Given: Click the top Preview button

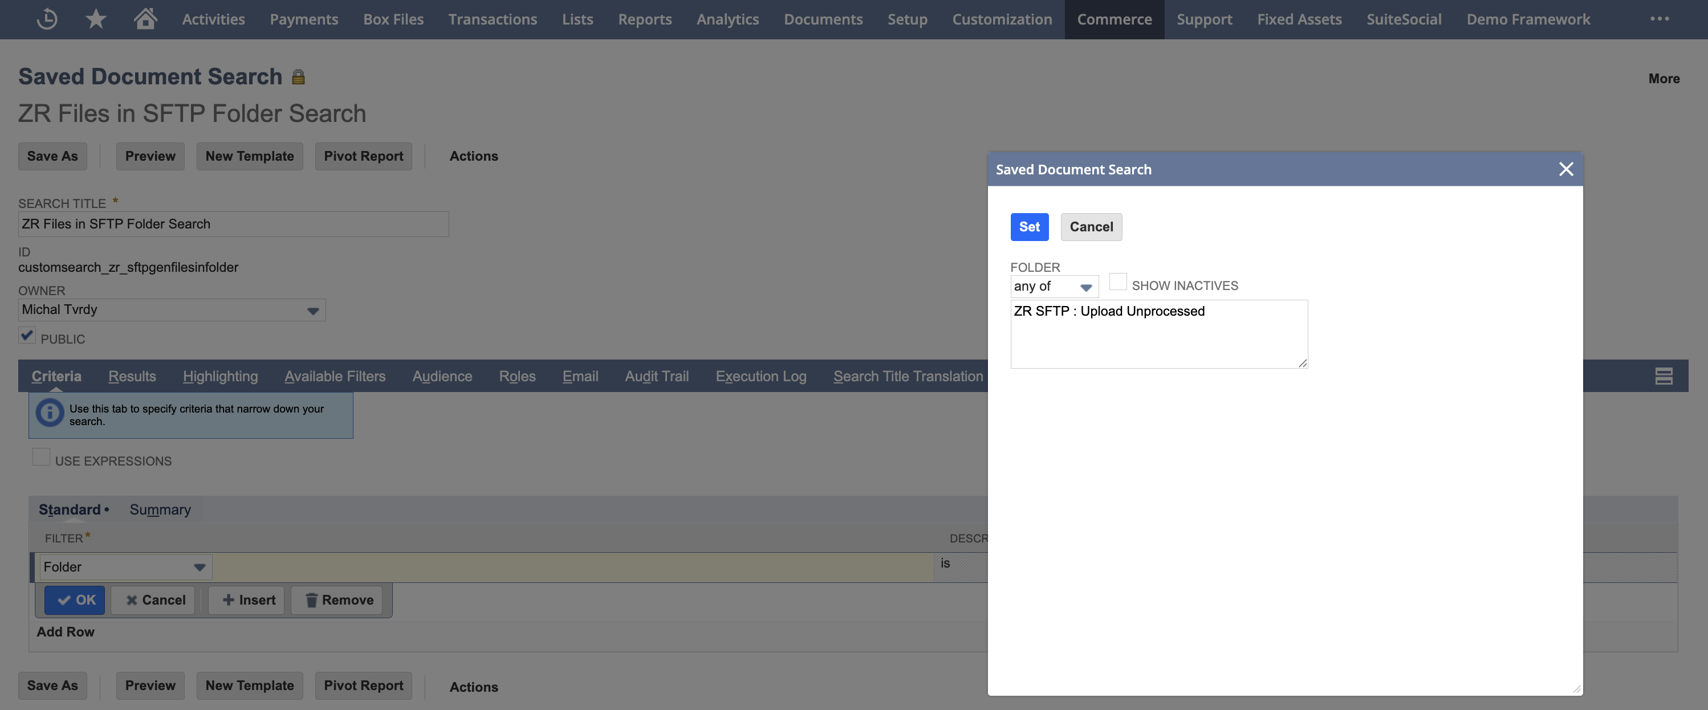Looking at the screenshot, I should pyautogui.click(x=151, y=156).
